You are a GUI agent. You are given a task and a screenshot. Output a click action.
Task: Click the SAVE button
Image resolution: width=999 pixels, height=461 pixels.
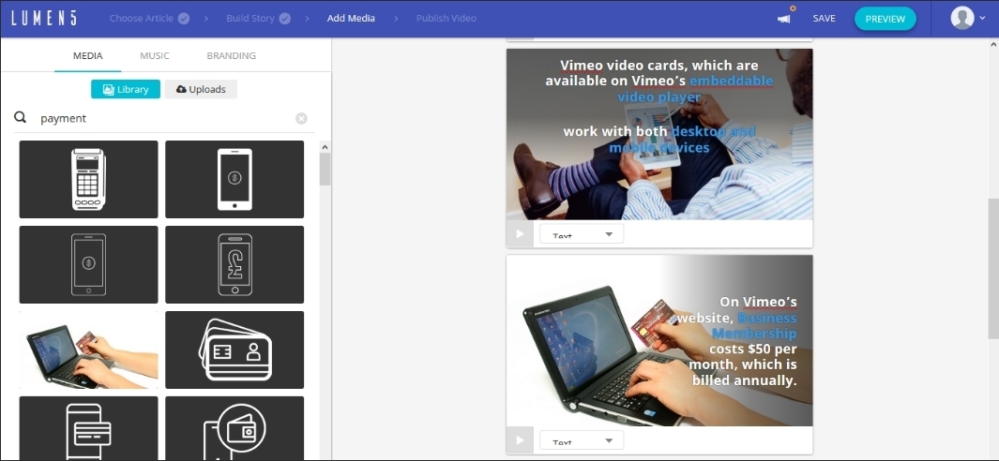824,19
